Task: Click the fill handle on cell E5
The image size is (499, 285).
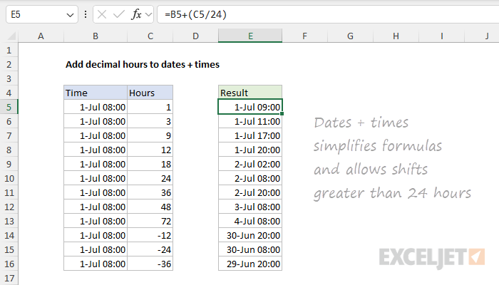Action: pyautogui.click(x=282, y=113)
